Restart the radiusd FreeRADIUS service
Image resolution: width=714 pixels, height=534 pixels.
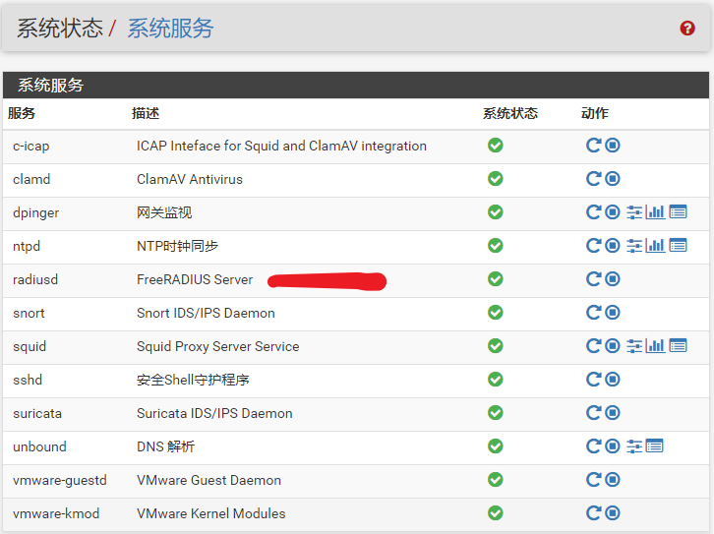(593, 279)
